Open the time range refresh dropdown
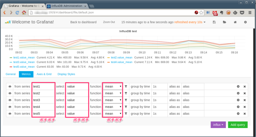This screenshot has width=256, height=137. pyautogui.click(x=164, y=22)
